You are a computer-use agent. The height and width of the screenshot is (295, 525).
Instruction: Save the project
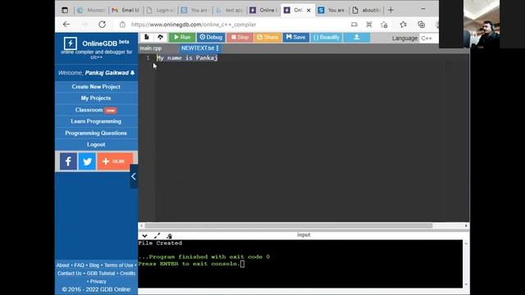pos(295,37)
